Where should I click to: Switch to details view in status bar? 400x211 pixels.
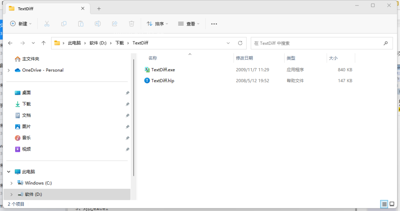coord(384,204)
